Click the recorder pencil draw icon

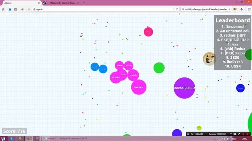coord(239,134)
